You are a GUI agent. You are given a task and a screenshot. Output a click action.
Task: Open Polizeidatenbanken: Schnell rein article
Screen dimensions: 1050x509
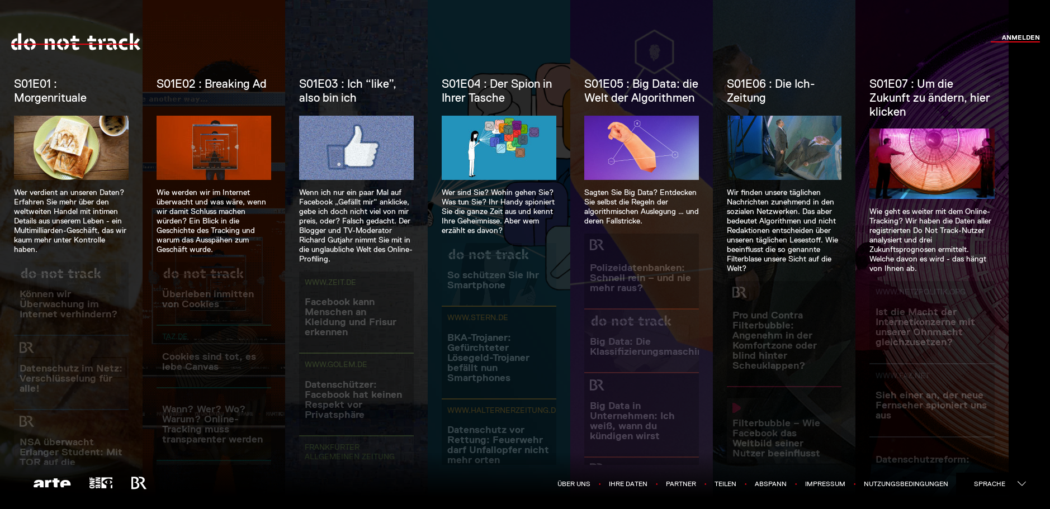tap(640, 278)
